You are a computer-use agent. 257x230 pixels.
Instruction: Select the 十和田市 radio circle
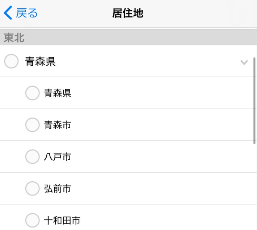(32, 220)
